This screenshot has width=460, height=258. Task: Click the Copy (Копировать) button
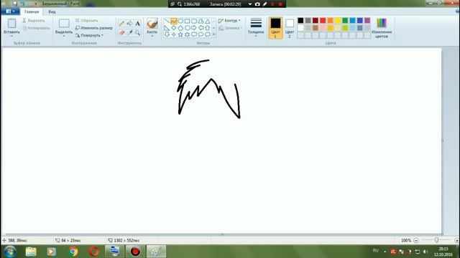pos(36,28)
